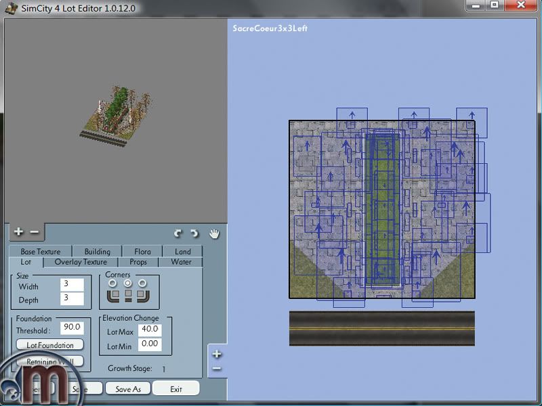Open the Water tab
Image resolution: width=542 pixels, height=406 pixels.
coord(181,262)
